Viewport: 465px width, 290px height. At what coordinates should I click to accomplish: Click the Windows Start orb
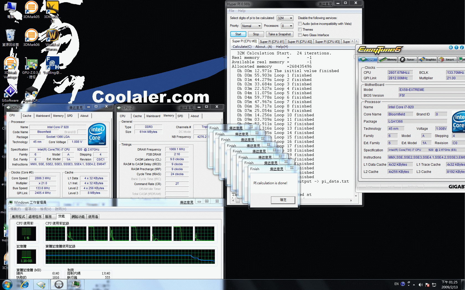[7, 284]
